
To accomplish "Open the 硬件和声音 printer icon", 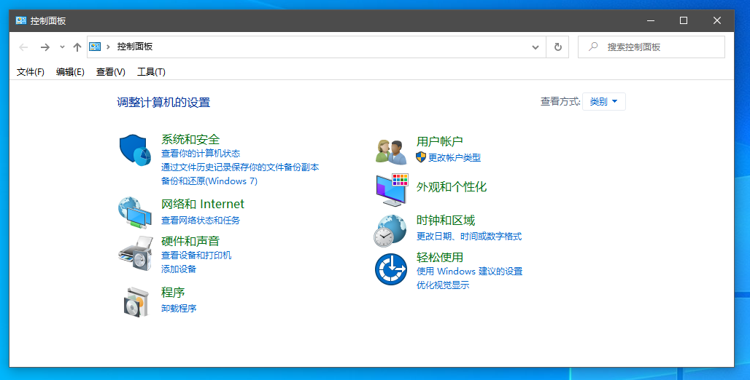I will pos(135,253).
